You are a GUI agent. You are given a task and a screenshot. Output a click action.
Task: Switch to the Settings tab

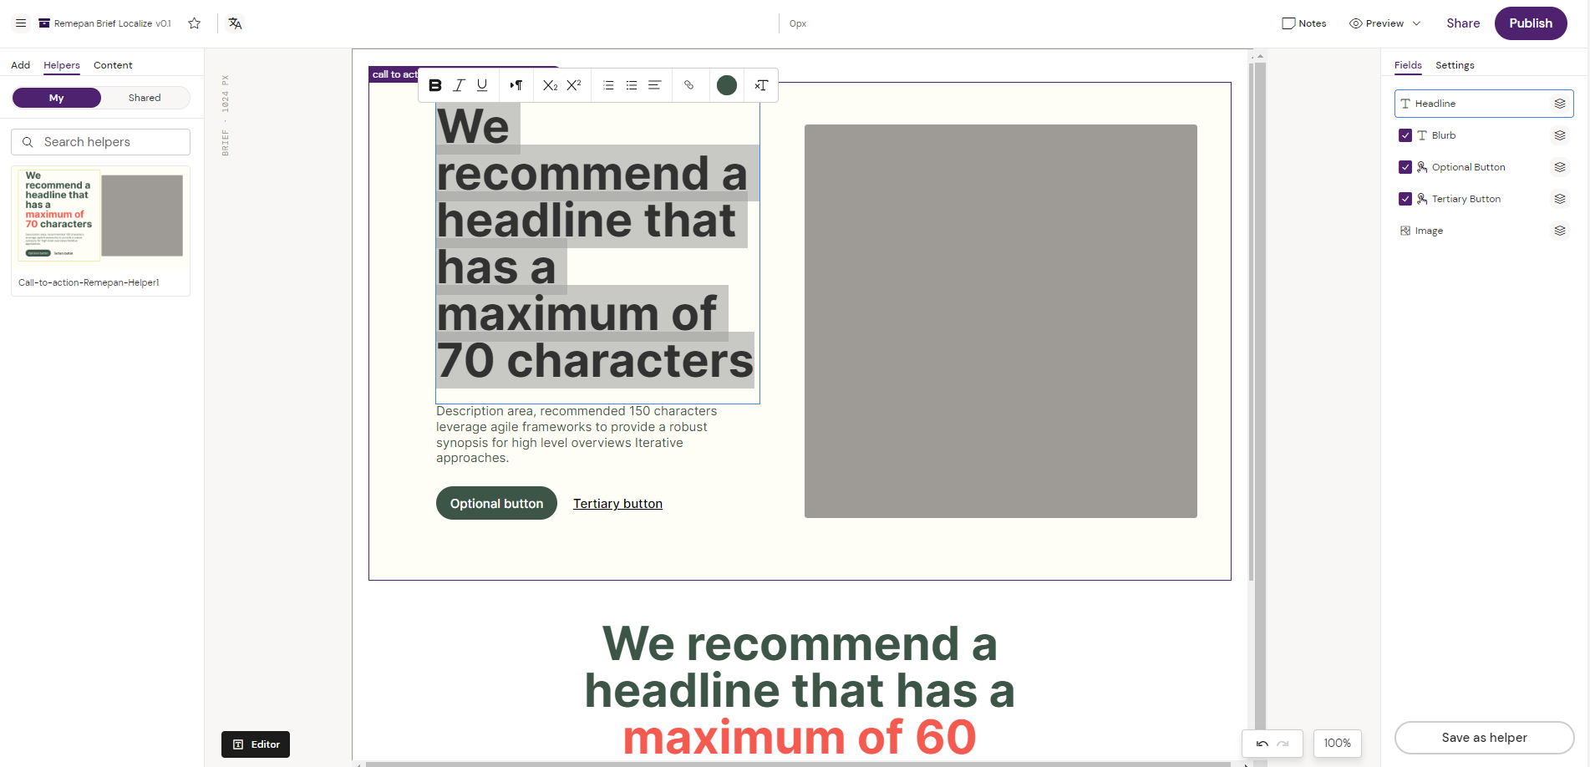pos(1454,65)
